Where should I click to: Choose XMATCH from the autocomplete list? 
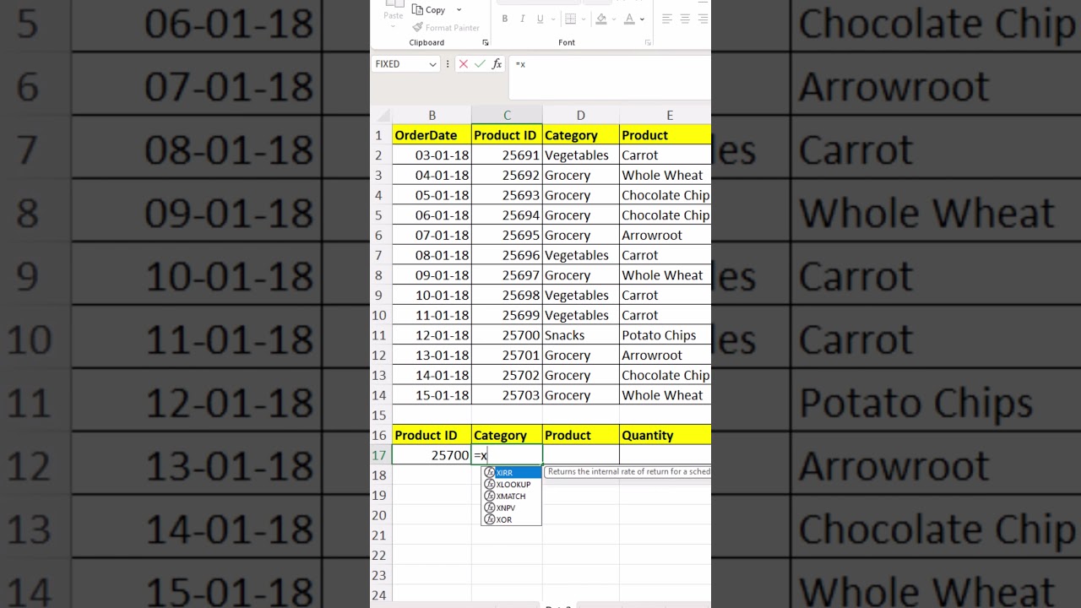click(512, 497)
